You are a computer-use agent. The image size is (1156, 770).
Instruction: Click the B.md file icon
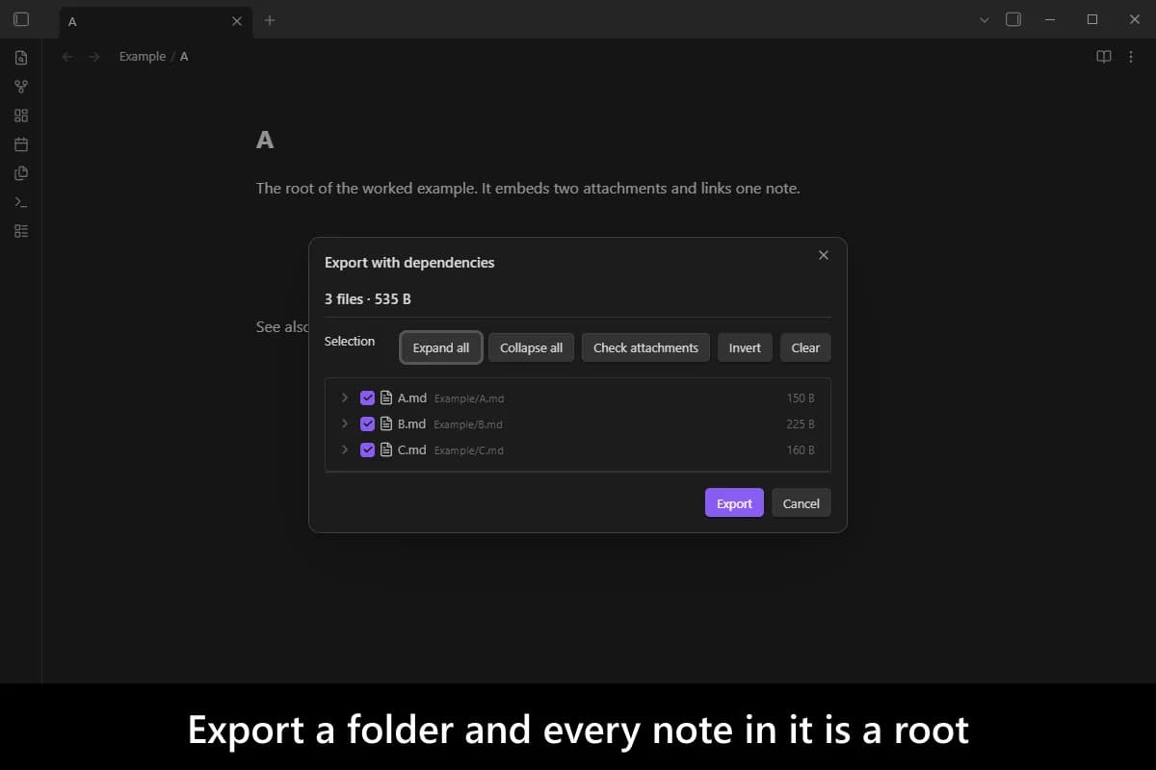386,423
